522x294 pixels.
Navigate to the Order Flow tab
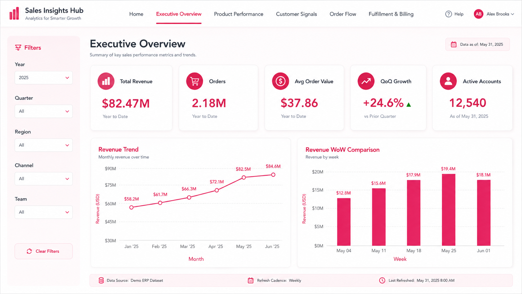coord(343,14)
